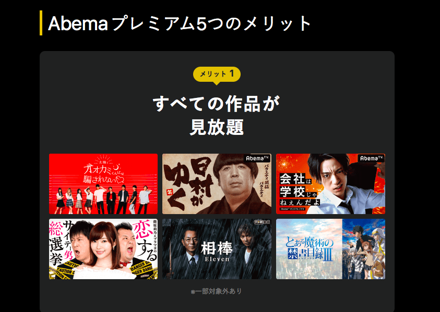
Task: Open the 恋するサイテー男総選挙 thumbnail
Action: (103, 249)
